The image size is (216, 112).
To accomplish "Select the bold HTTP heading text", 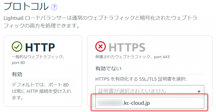I will 40,47.
